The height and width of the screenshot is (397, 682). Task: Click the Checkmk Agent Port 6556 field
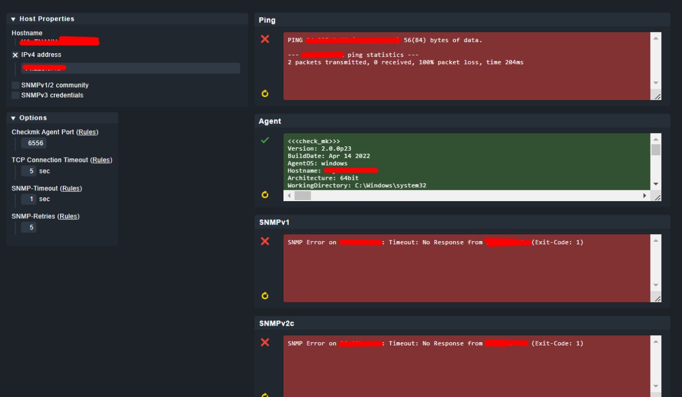tap(34, 143)
